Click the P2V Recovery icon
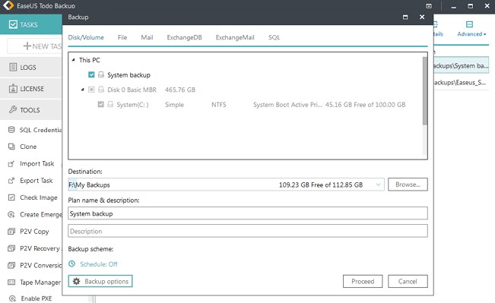The height and width of the screenshot is (303, 495). coord(11,248)
